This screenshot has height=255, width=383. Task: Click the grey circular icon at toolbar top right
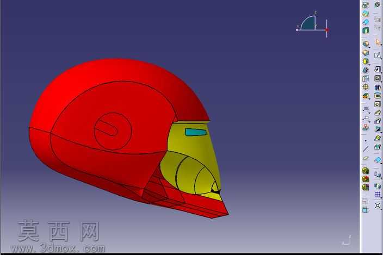[378, 4]
